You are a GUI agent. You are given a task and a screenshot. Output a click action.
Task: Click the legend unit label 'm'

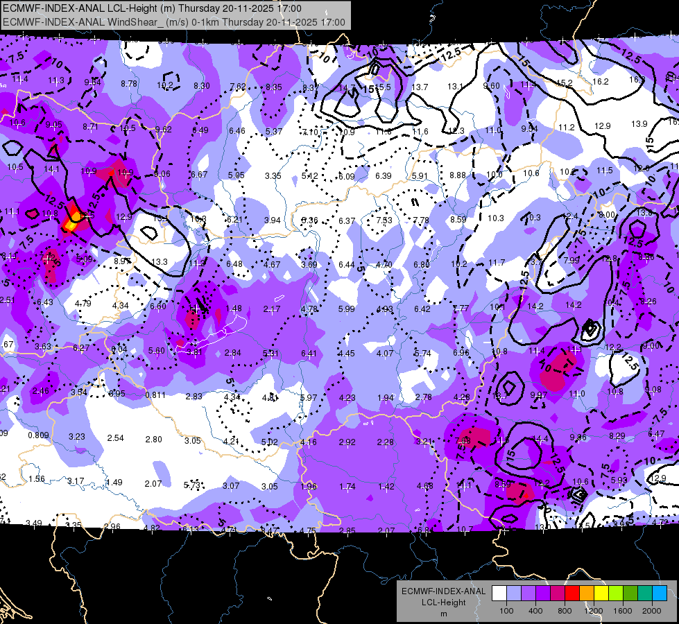[444, 614]
